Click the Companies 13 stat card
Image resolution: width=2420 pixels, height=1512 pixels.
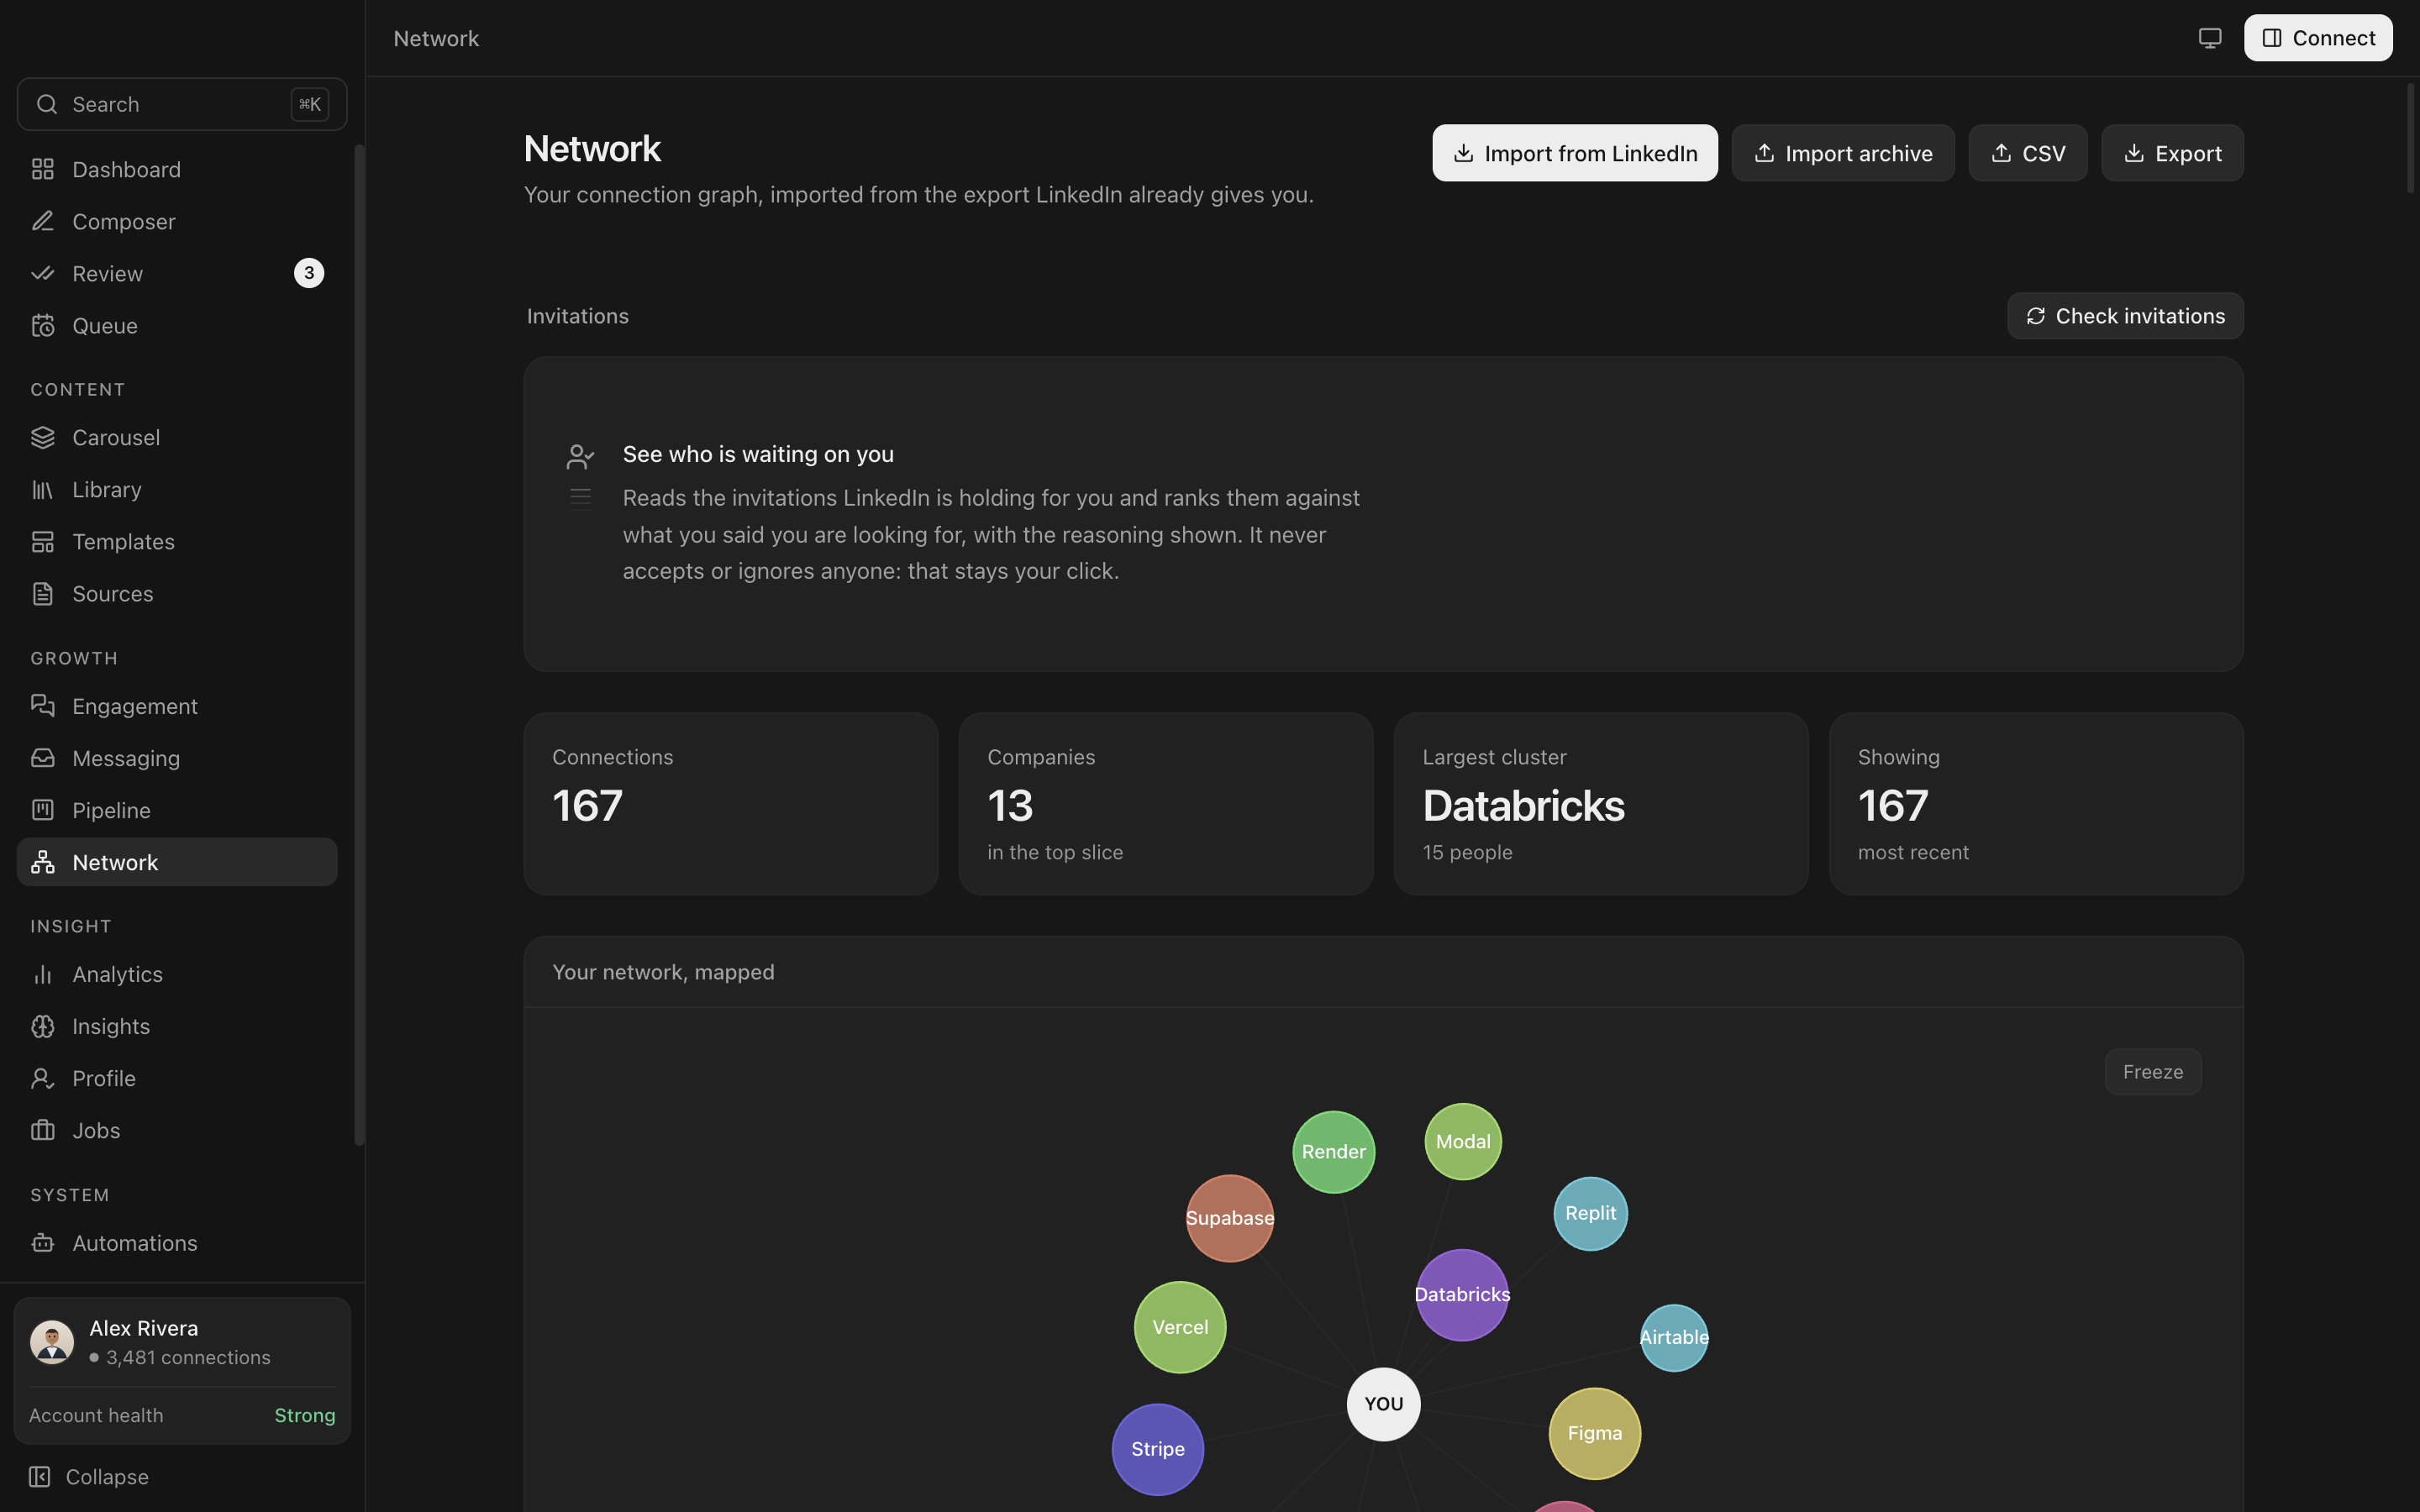tap(1166, 804)
